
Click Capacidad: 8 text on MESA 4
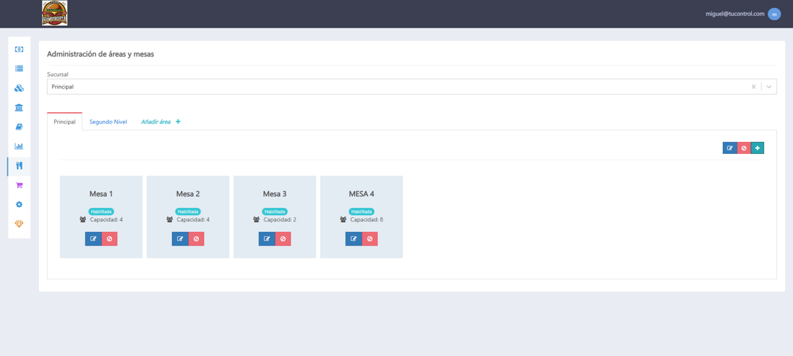(x=367, y=220)
